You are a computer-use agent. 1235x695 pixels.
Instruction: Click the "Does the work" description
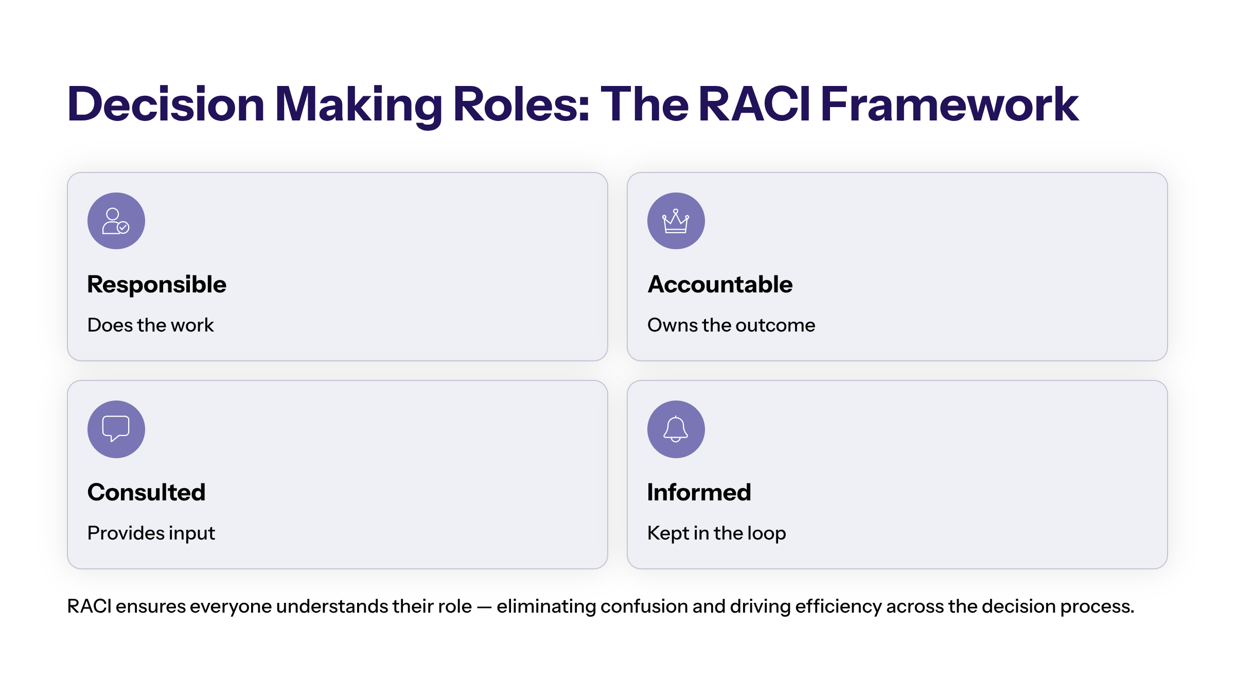[x=150, y=325]
